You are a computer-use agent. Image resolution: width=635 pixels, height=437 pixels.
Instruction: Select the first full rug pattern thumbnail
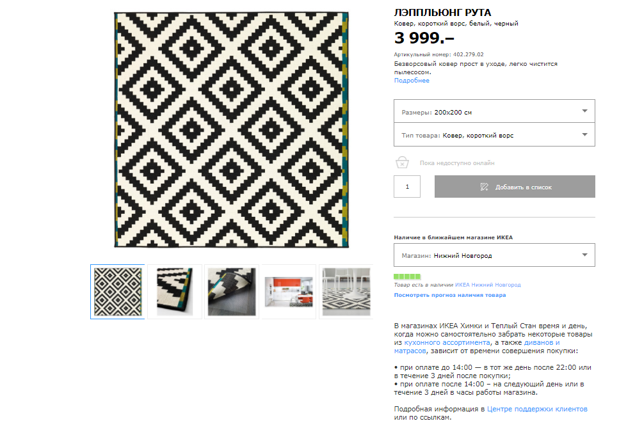pos(118,292)
